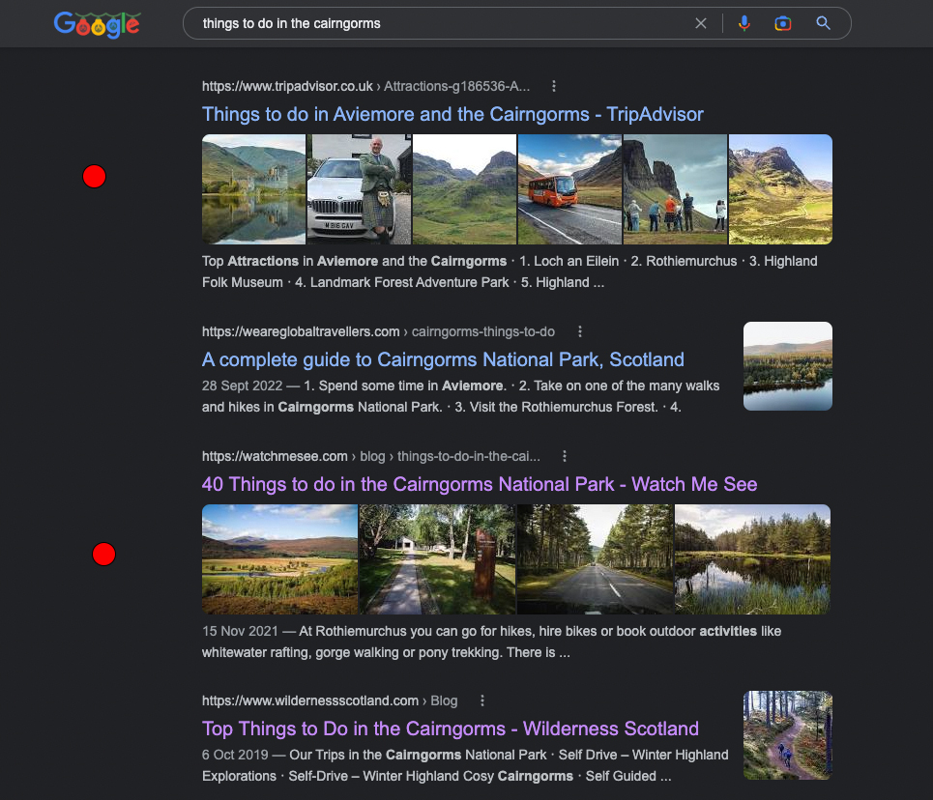
Task: Click the forest road thumbnail
Action: pos(595,559)
